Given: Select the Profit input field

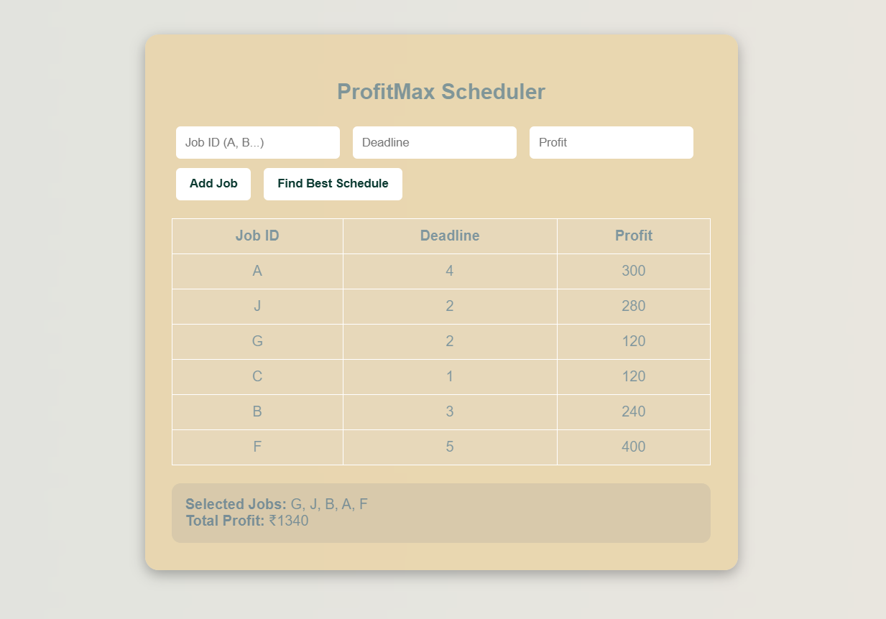Looking at the screenshot, I should pyautogui.click(x=611, y=142).
